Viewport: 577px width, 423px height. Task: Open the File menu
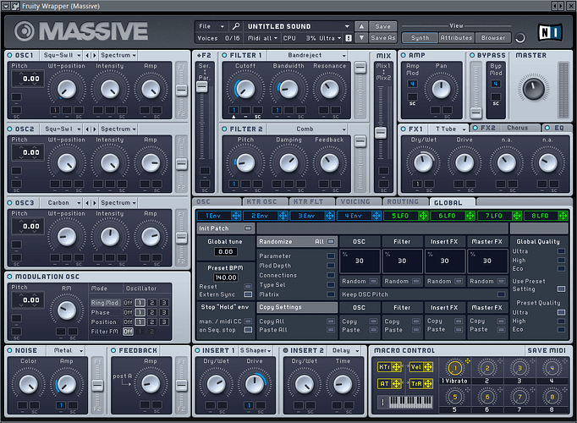[x=211, y=26]
